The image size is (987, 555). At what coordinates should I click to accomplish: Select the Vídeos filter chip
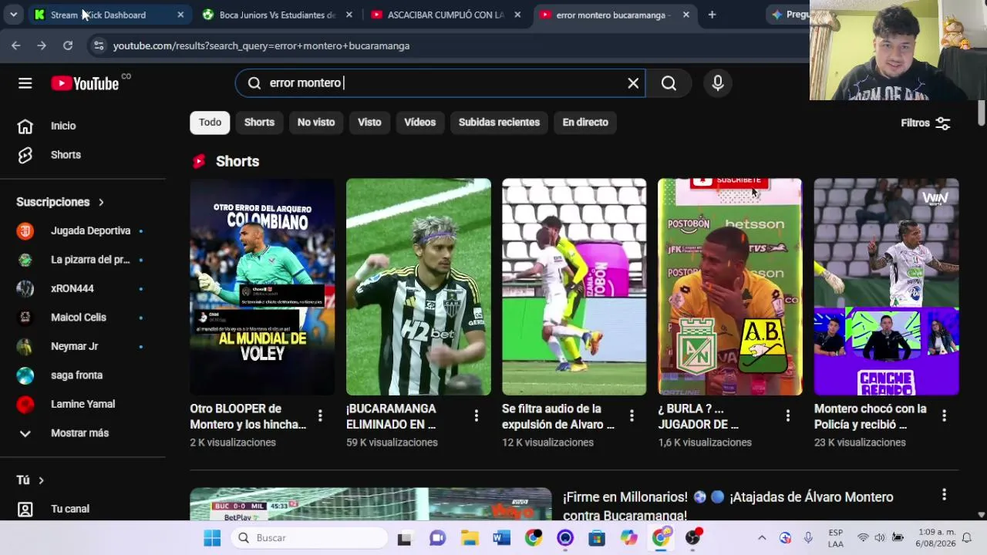point(420,123)
